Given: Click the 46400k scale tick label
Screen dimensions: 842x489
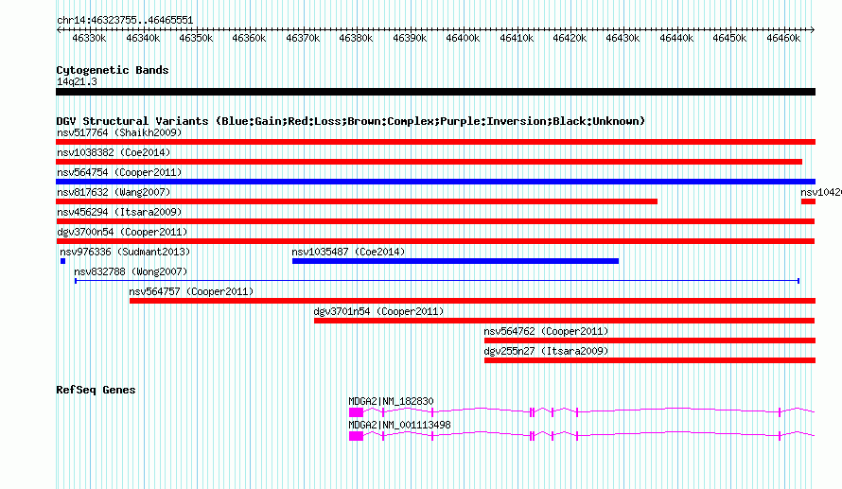Looking at the screenshot, I should point(463,38).
